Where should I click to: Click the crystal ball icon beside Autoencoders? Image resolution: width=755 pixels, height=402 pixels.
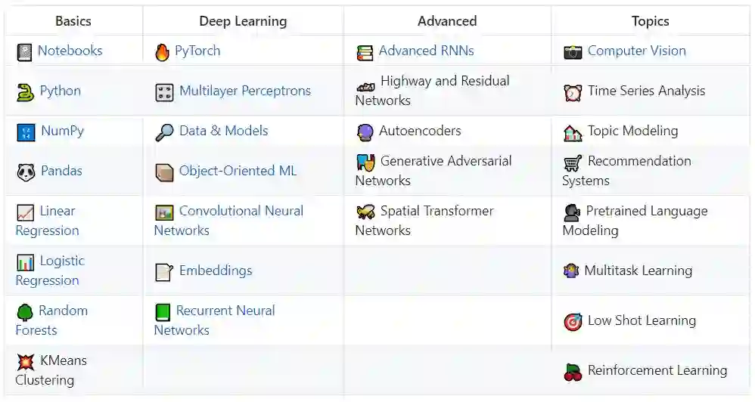click(365, 132)
